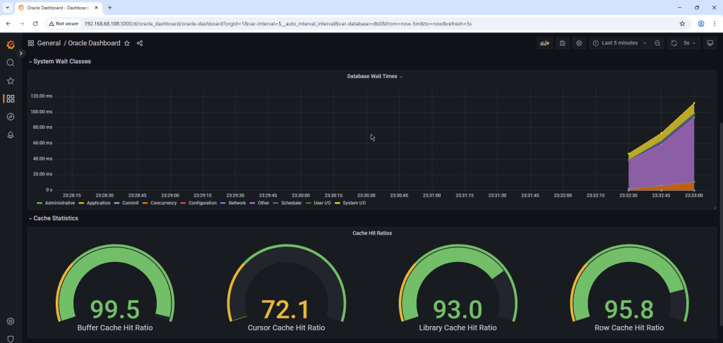
Task: Click the Add panel icon
Action: [x=544, y=43]
